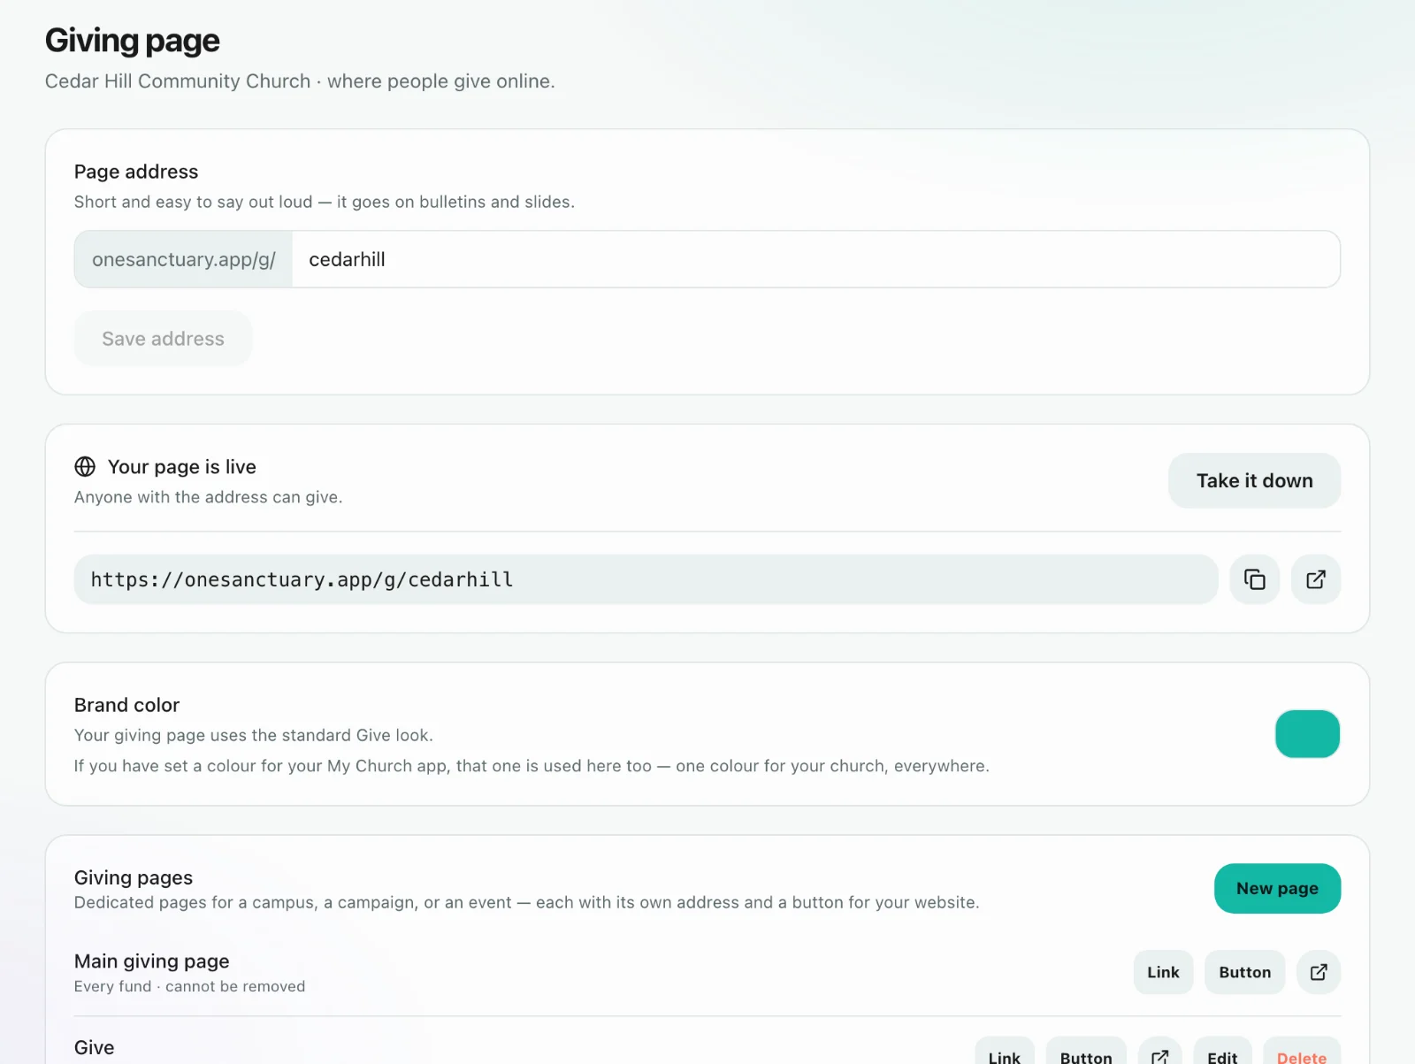Click the Page address section title
Viewport: 1415px width, 1064px height.
tap(136, 172)
